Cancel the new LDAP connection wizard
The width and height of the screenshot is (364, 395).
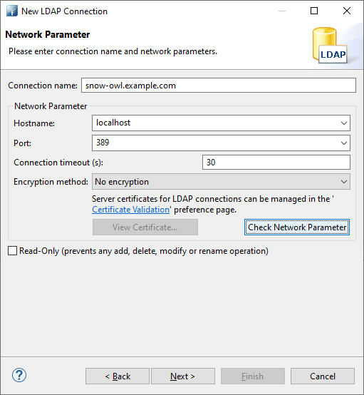323,376
